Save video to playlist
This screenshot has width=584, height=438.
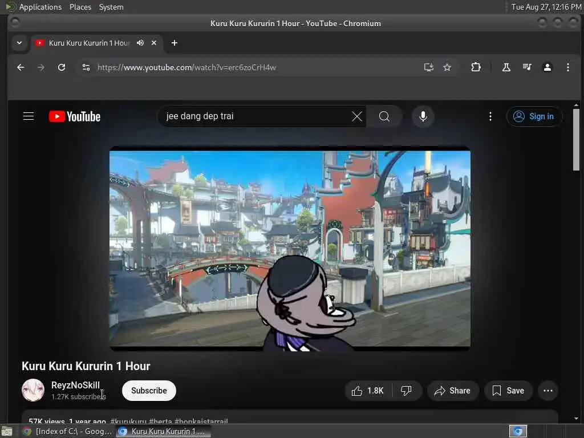click(508, 391)
